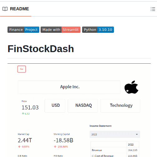Click the -298.58% Working Capital change
The width and height of the screenshot is (157, 157).
pyautogui.click(x=61, y=147)
